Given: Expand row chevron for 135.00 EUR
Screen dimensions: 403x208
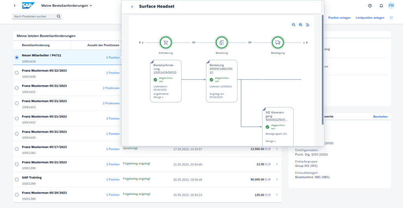Looking at the screenshot, I should click(277, 195).
